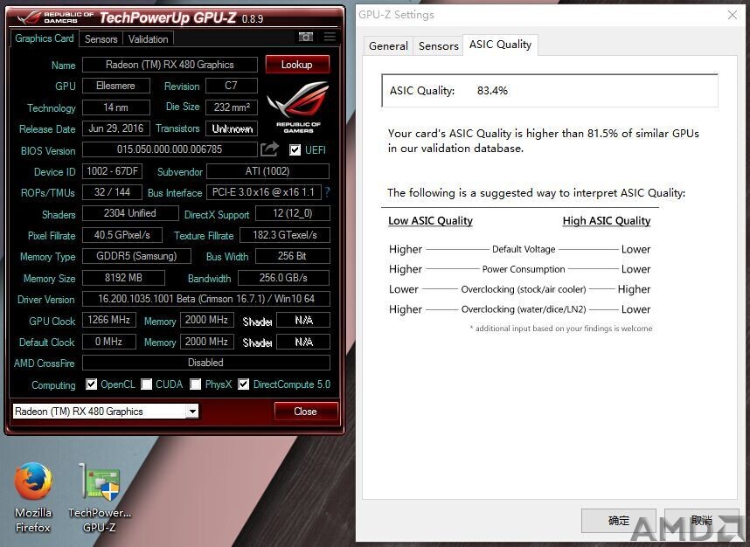Click the Pixel Fillrate field 40.5 GPixel/s
The height and width of the screenshot is (547, 750).
[x=122, y=235]
